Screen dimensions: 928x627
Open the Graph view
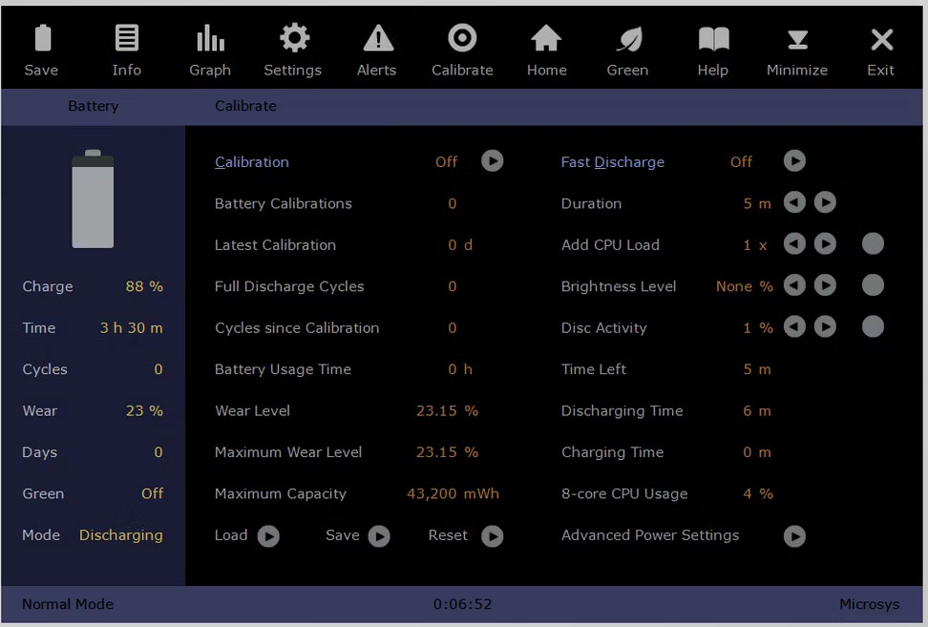click(209, 48)
